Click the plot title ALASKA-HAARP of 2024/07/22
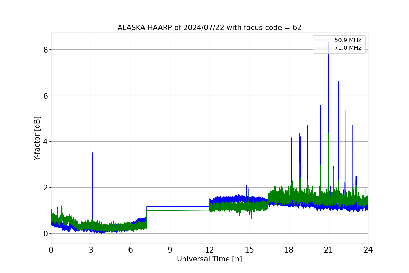The image size is (409, 273). (x=209, y=28)
